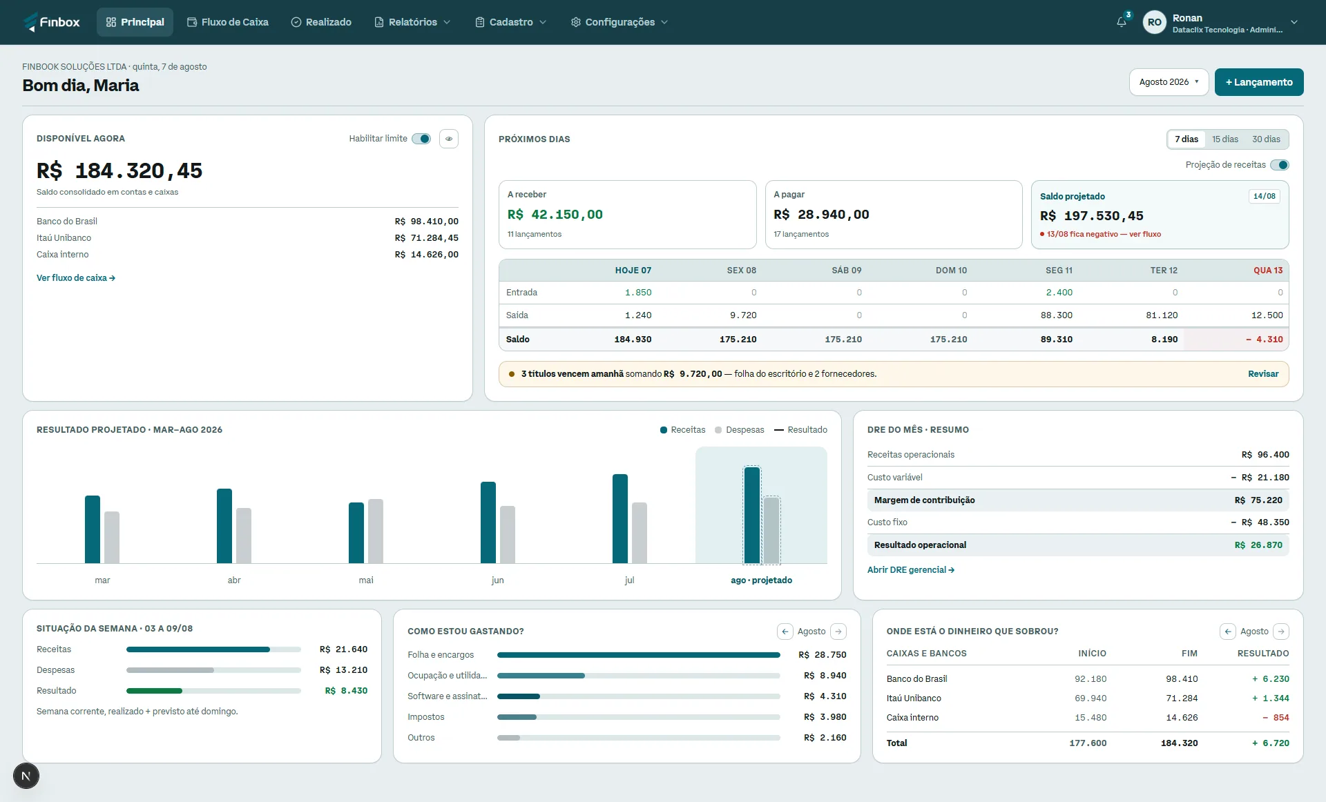
Task: Click the 14/08 date badge
Action: click(x=1265, y=197)
